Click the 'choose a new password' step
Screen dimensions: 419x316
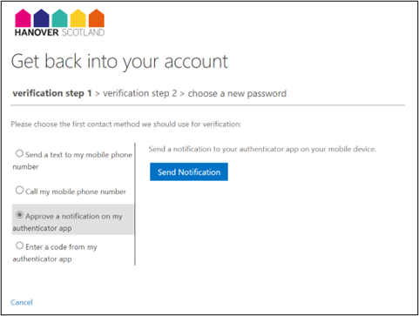[x=237, y=93]
